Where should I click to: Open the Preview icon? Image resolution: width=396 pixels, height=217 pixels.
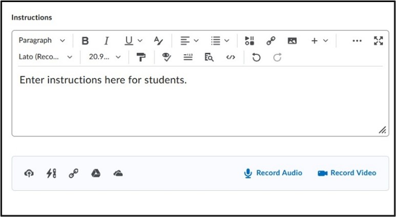(209, 57)
